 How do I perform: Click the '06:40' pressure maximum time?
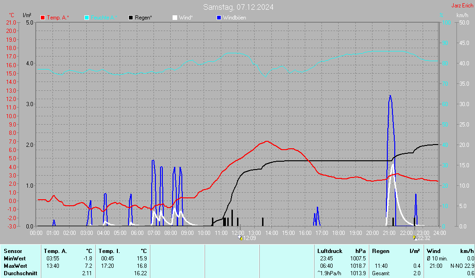(327, 266)
